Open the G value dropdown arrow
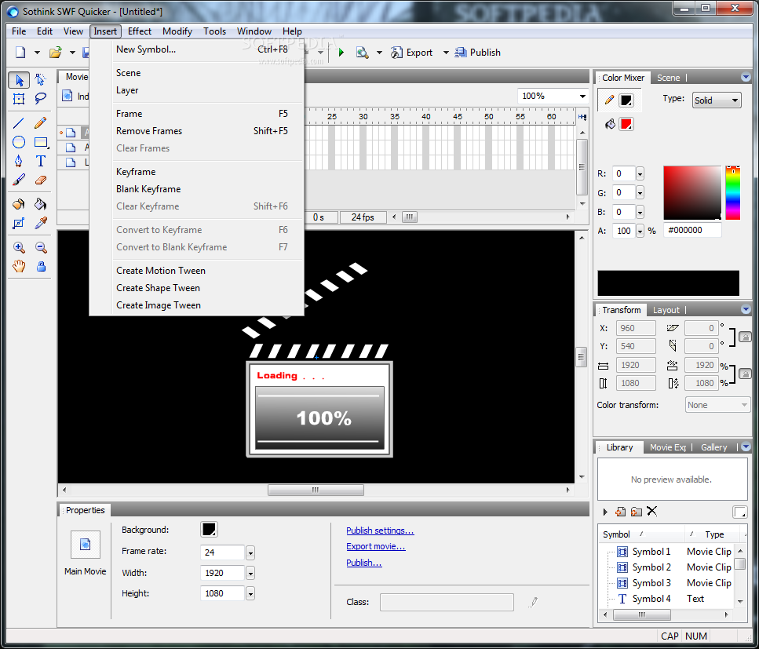Viewport: 759px width, 649px height. (640, 192)
